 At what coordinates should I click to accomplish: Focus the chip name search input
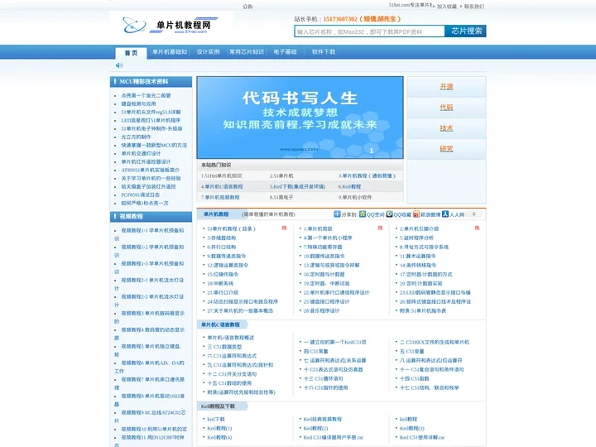(x=369, y=31)
